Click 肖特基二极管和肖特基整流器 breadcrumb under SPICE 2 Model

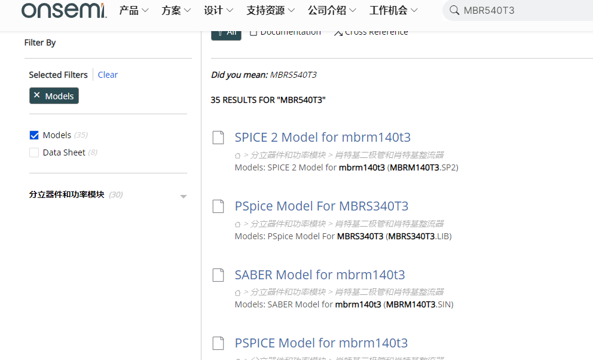(x=389, y=155)
